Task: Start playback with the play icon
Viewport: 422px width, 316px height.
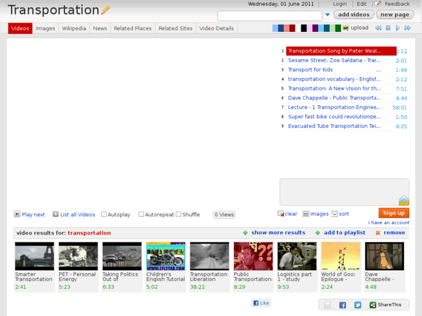Action: 398,28
